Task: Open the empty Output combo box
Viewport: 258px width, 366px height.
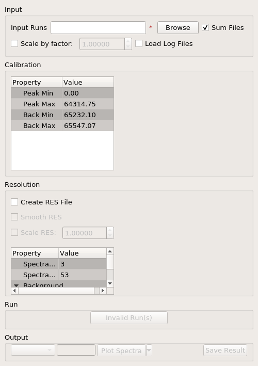Action: point(33,350)
